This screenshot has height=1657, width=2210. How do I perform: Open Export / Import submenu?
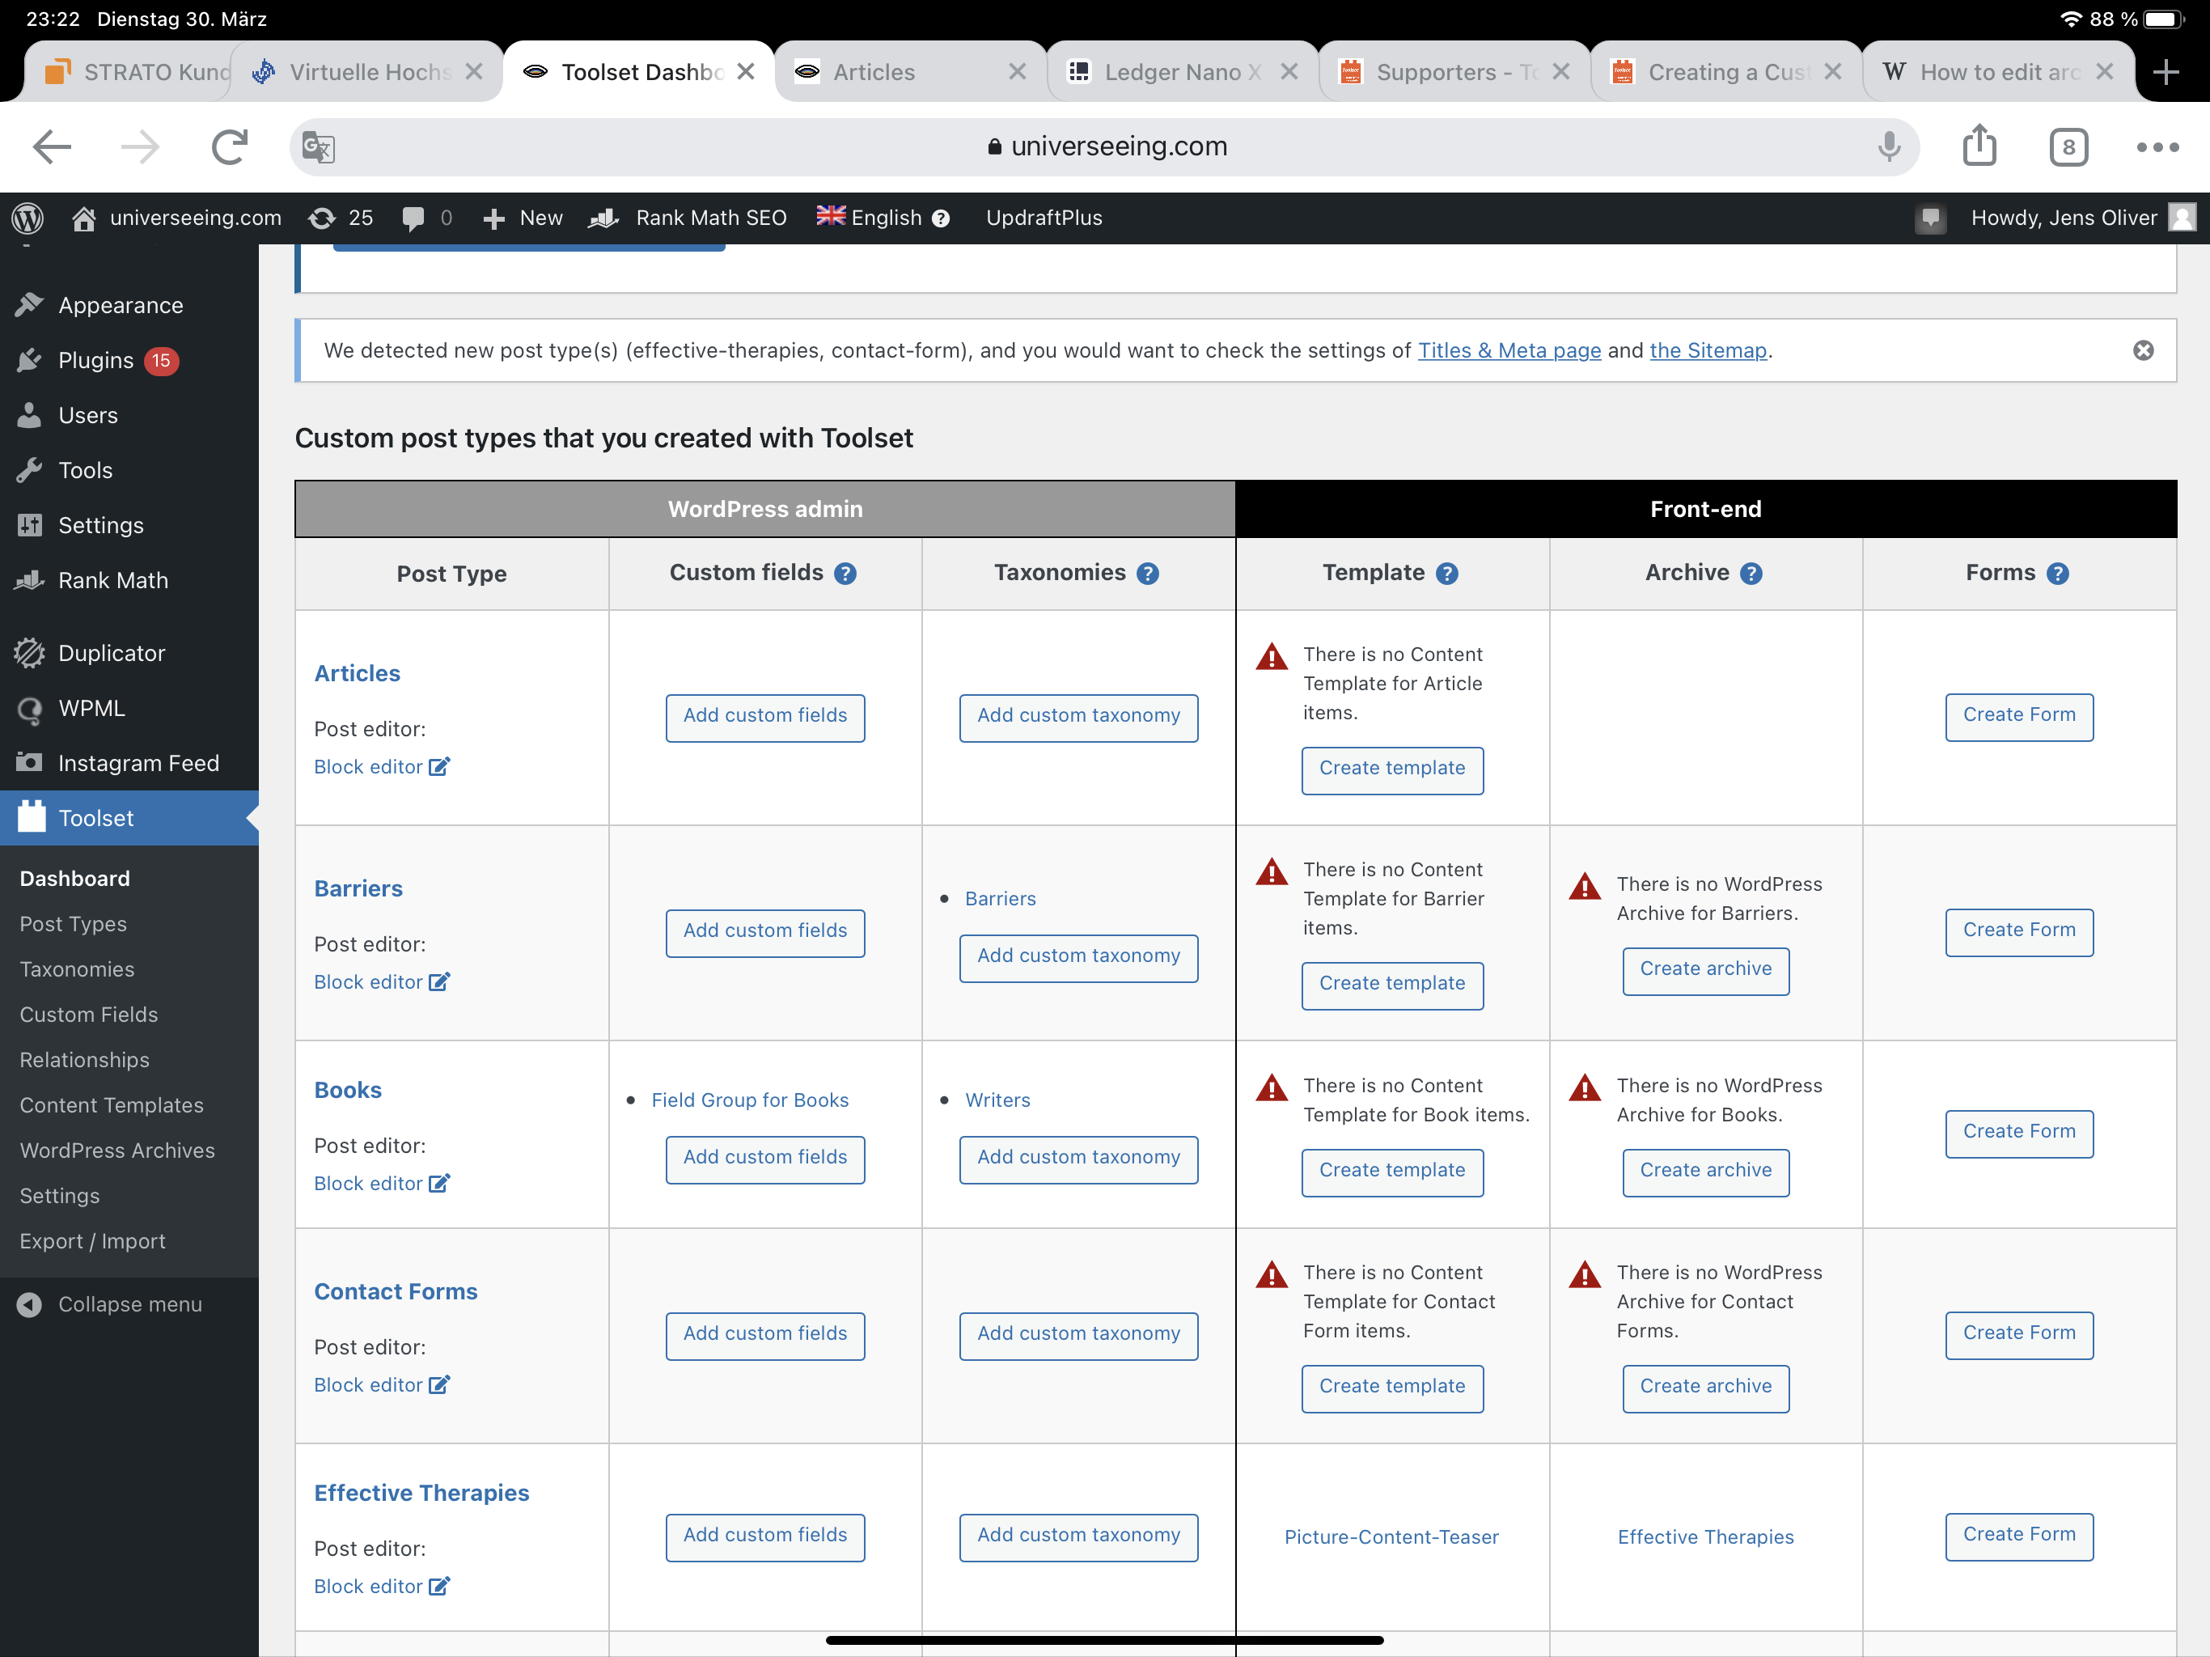click(x=92, y=1240)
